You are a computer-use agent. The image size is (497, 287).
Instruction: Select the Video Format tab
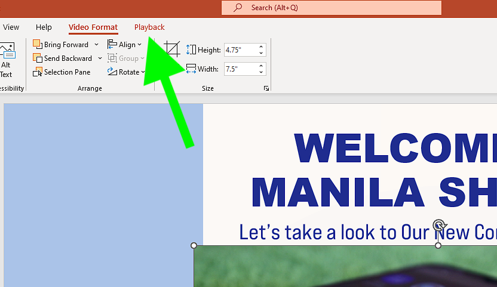(x=93, y=27)
